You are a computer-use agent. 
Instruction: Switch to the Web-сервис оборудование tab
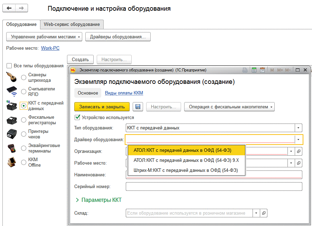(x=72, y=24)
